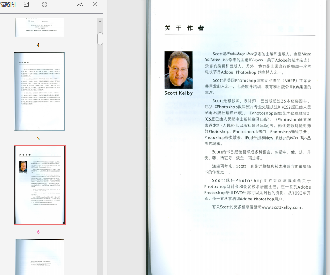Click the Scott Kelby portrait photo
Image resolution: width=330 pixels, height=275 pixels.
click(179, 70)
